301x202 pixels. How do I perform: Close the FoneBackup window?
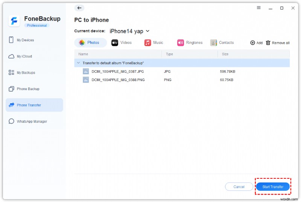(293, 8)
